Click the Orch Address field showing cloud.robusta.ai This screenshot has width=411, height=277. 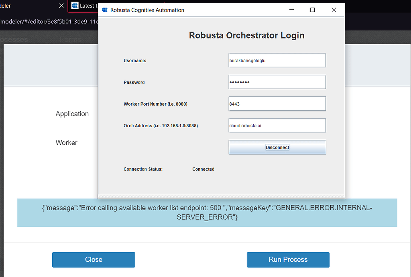277,126
